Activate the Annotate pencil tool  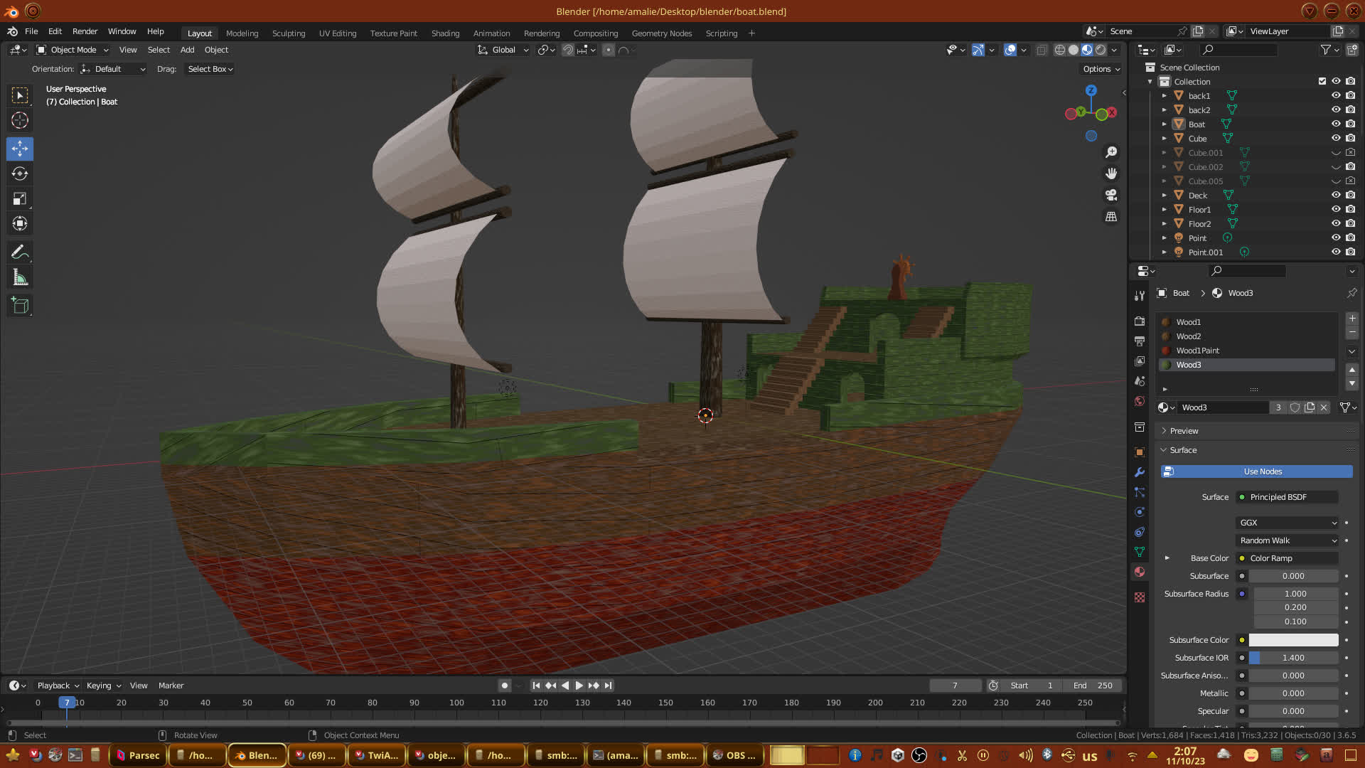click(x=20, y=252)
